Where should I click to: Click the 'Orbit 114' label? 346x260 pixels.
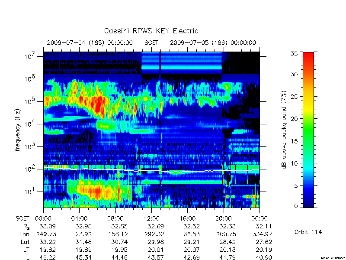[308, 232]
